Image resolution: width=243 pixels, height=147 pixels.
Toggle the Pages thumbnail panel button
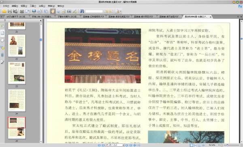click(2, 33)
